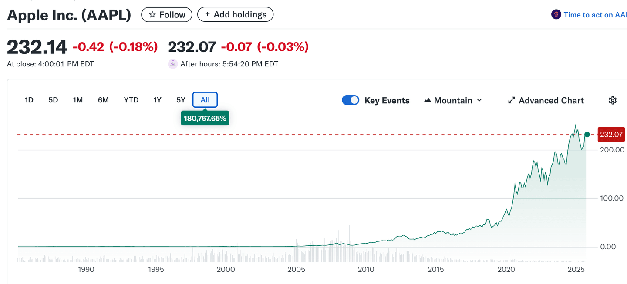Click the star icon in Follow button
627x284 pixels.
[152, 15]
